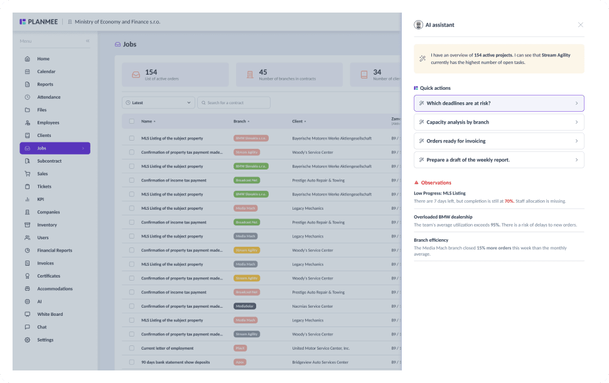Click the Search for a contract field
609x383 pixels.
(234, 102)
